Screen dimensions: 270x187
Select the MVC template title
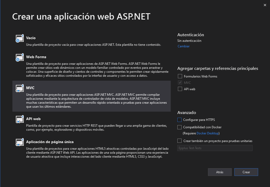coord(30,88)
